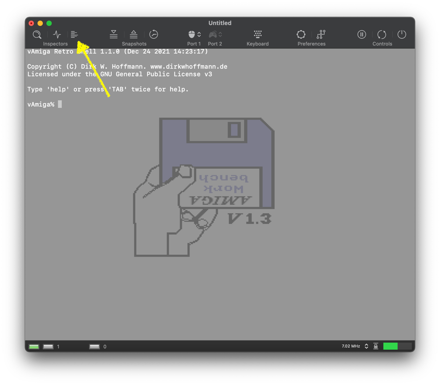Take a snapshot with down-arrow icon
This screenshot has height=385, width=440.
(x=114, y=34)
